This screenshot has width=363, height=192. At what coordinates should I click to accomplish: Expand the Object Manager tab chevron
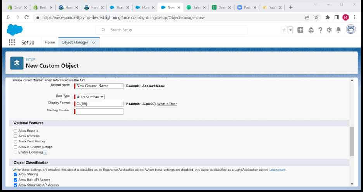point(94,43)
